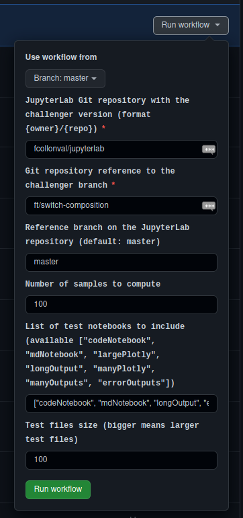Viewport: 243px width, 518px height.
Task: Click the green Run workflow button
Action: point(58,490)
